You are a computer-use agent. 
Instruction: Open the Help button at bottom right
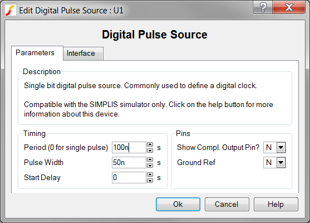tap(276, 204)
